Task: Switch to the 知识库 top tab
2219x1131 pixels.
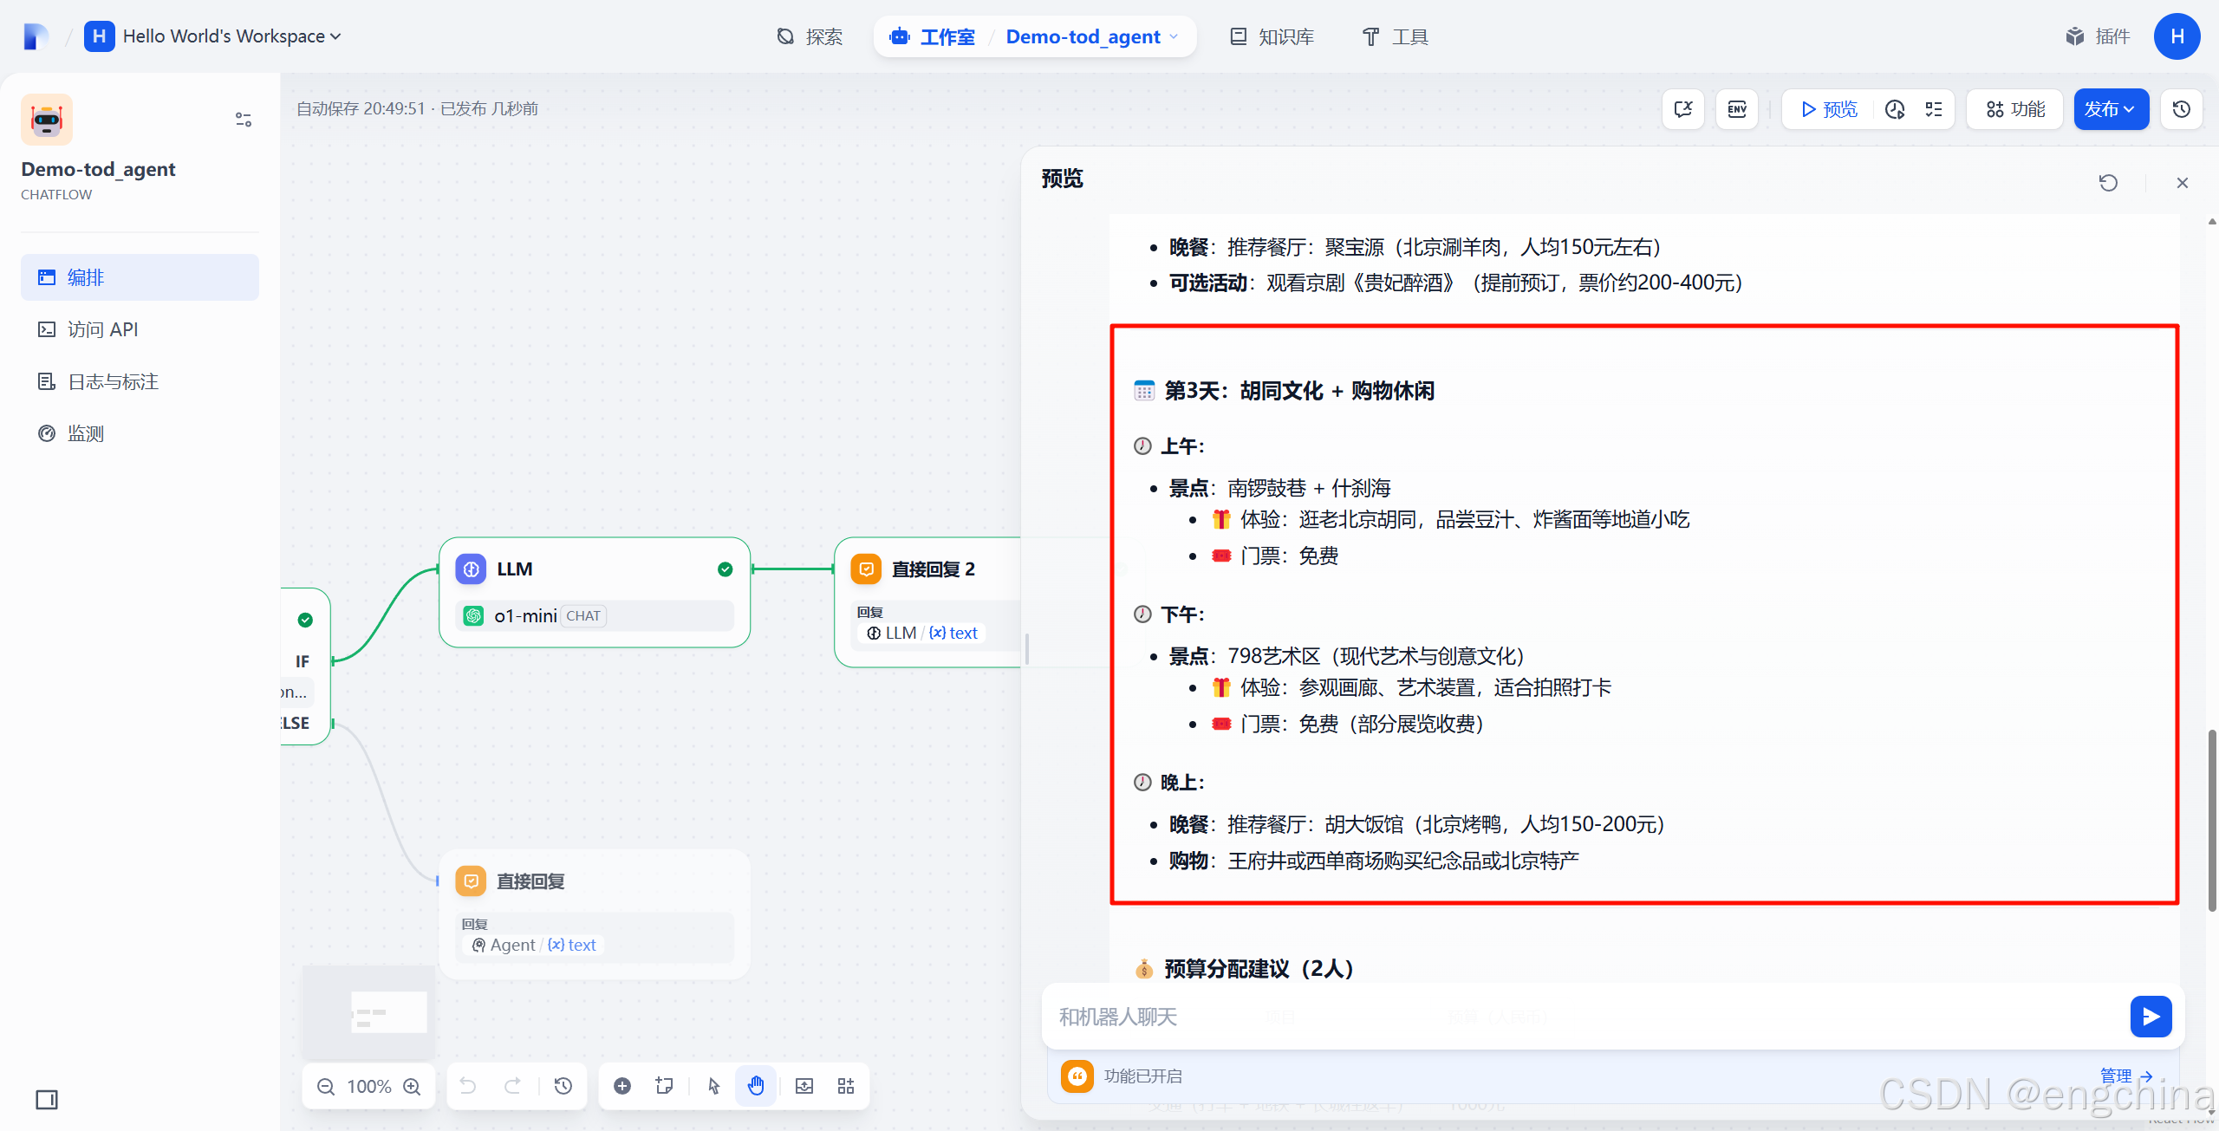Action: pyautogui.click(x=1272, y=36)
